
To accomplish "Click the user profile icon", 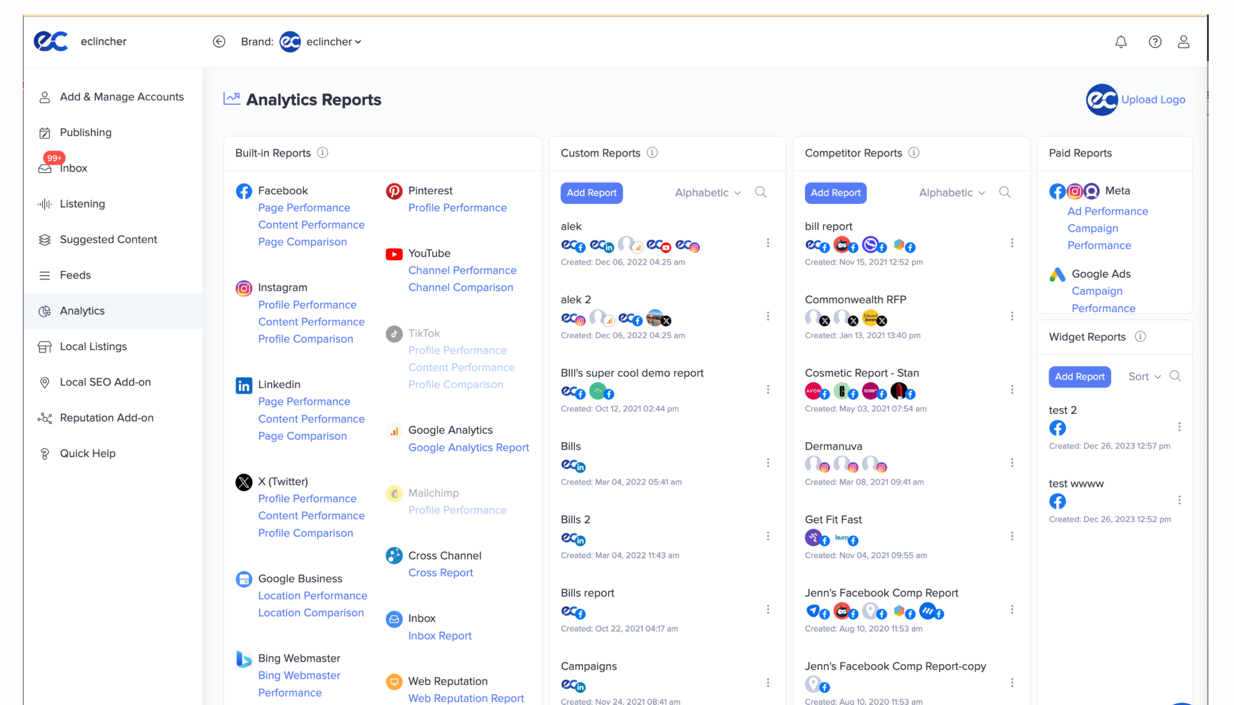I will point(1183,42).
